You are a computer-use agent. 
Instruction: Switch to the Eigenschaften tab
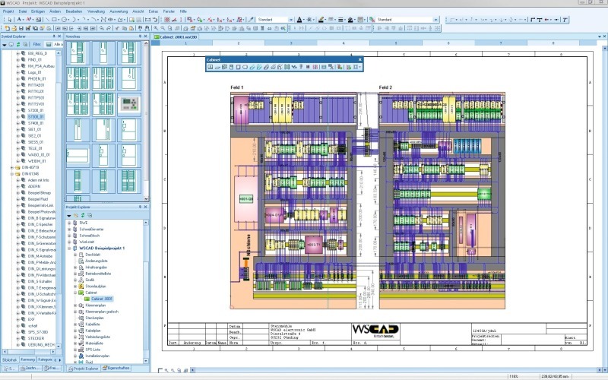pos(116,368)
